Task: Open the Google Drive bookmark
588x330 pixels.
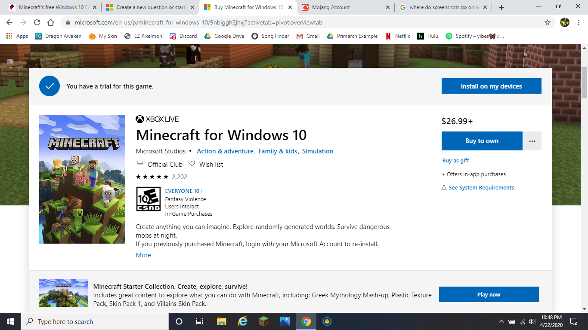Action: click(224, 36)
